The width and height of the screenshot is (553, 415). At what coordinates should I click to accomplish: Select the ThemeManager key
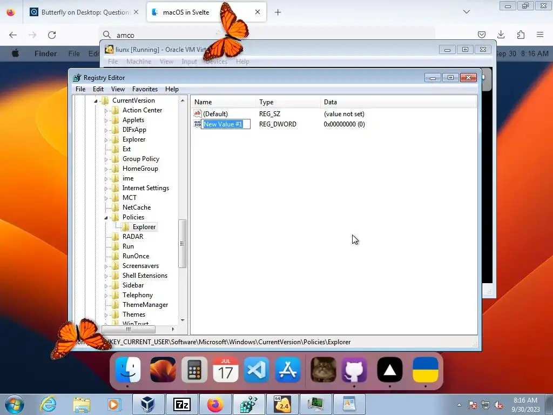[x=145, y=305]
